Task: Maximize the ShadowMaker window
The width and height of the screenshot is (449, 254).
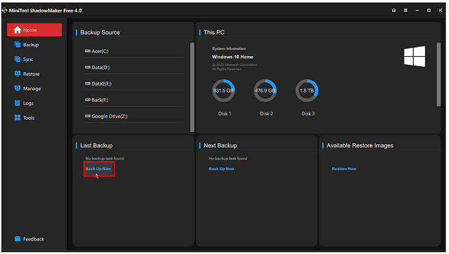Action: (x=429, y=10)
